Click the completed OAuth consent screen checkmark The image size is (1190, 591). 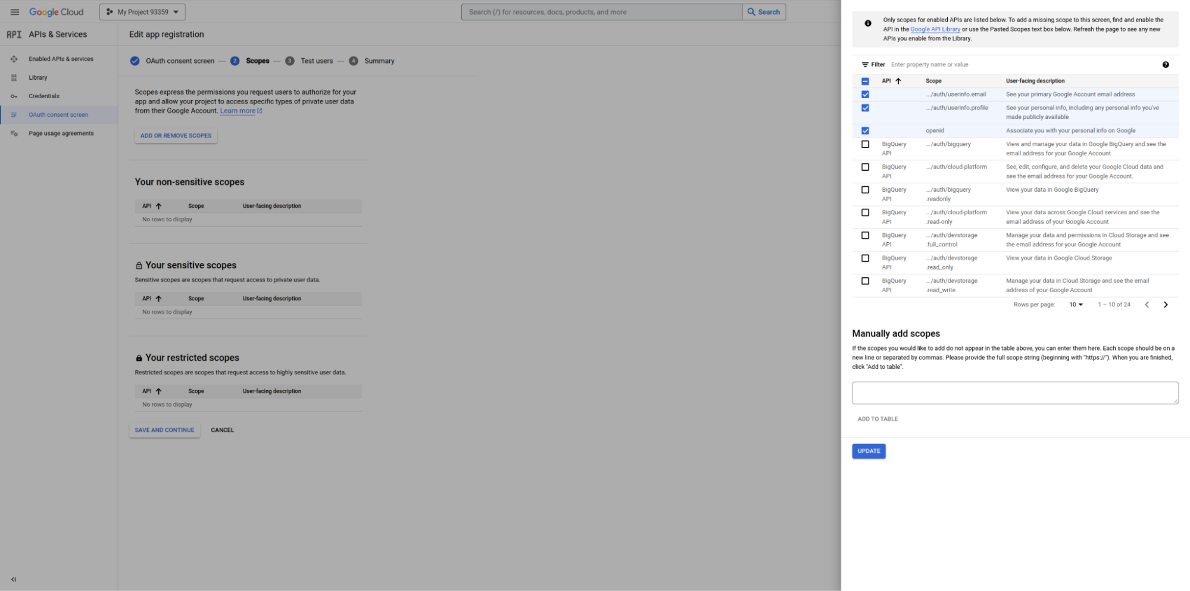tap(135, 61)
